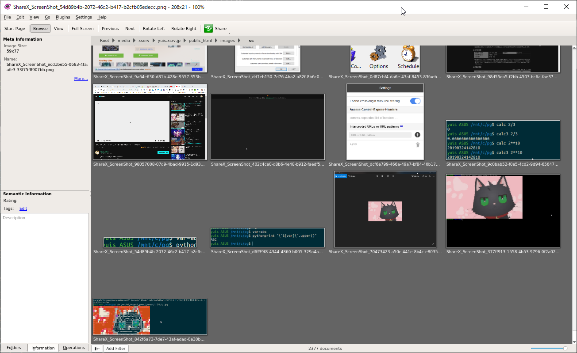Click inside the Description text field
The image size is (577, 353).
44,274
